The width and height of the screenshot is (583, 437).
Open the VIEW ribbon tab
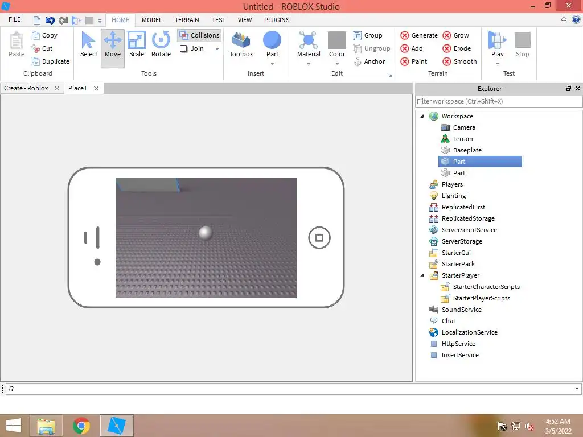click(x=245, y=20)
